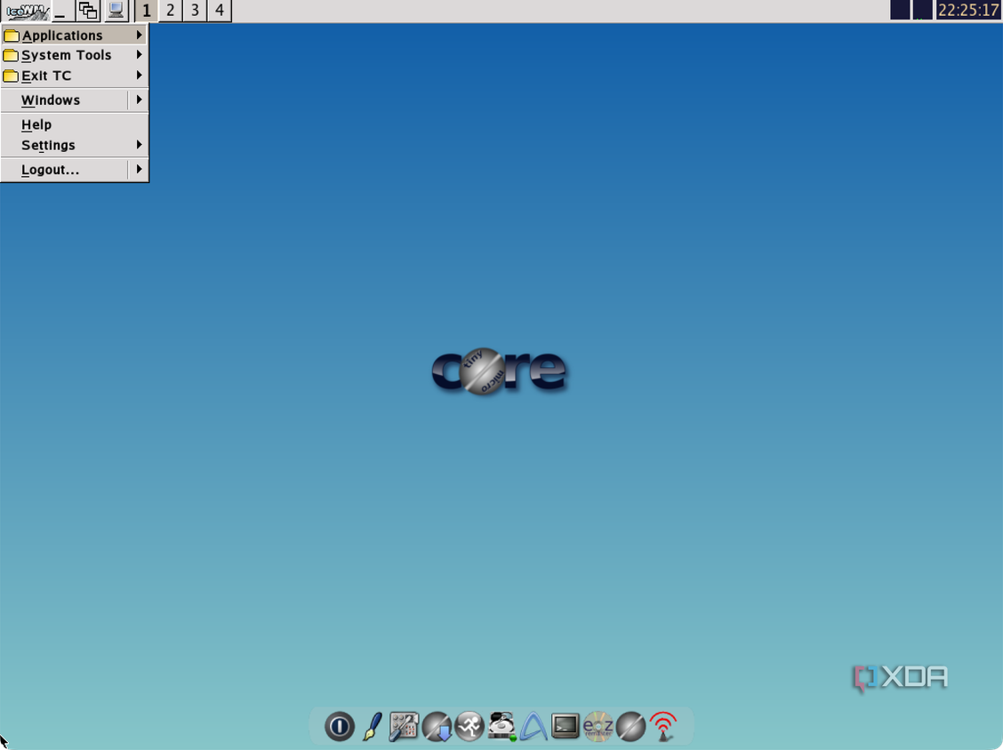Screen dimensions: 1003x750
Task: Launch the Editor pen icon in dock
Action: tap(373, 726)
